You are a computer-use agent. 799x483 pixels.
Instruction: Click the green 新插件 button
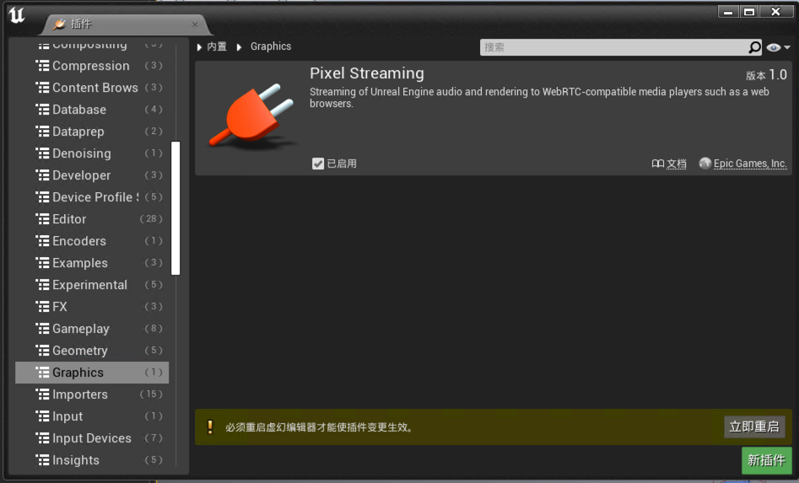[766, 460]
